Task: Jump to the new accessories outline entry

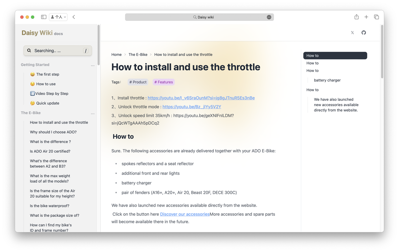Action: pyautogui.click(x=336, y=105)
